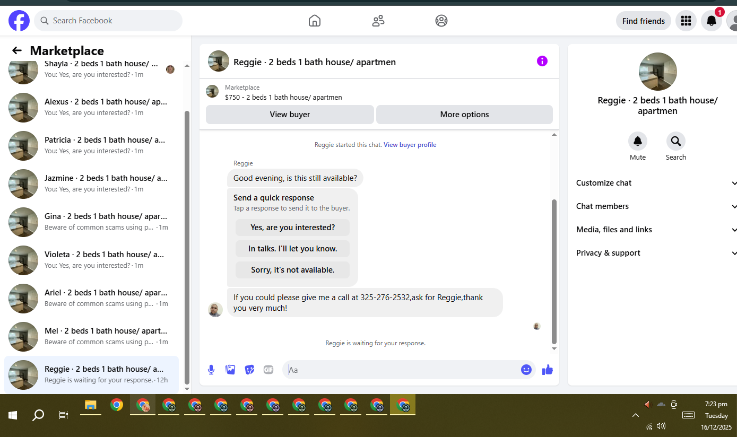Expand the Chat members section
The image size is (737, 437).
[656, 206]
